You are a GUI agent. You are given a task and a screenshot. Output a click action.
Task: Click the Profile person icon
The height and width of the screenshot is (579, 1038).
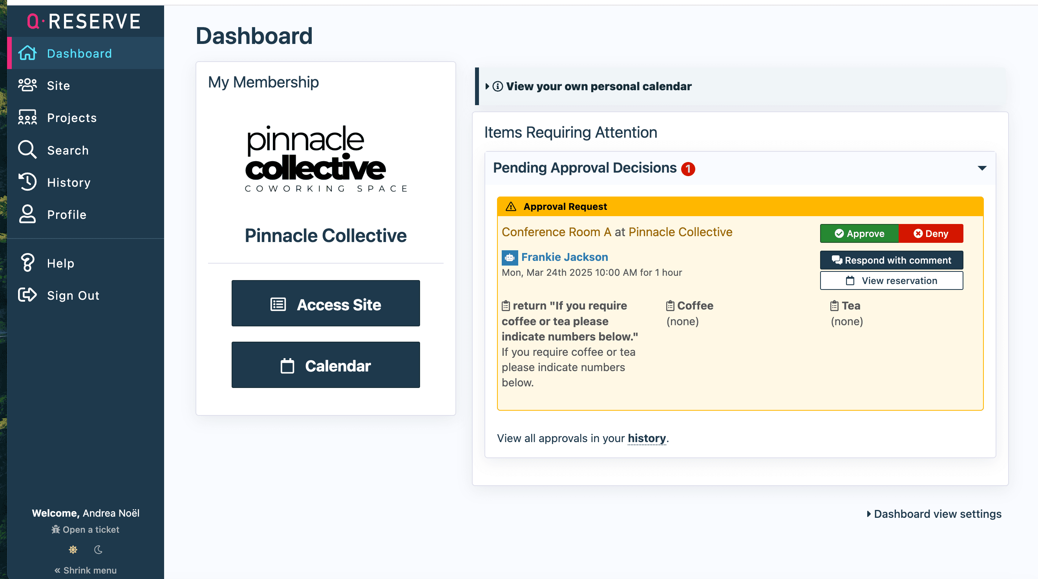(x=27, y=214)
